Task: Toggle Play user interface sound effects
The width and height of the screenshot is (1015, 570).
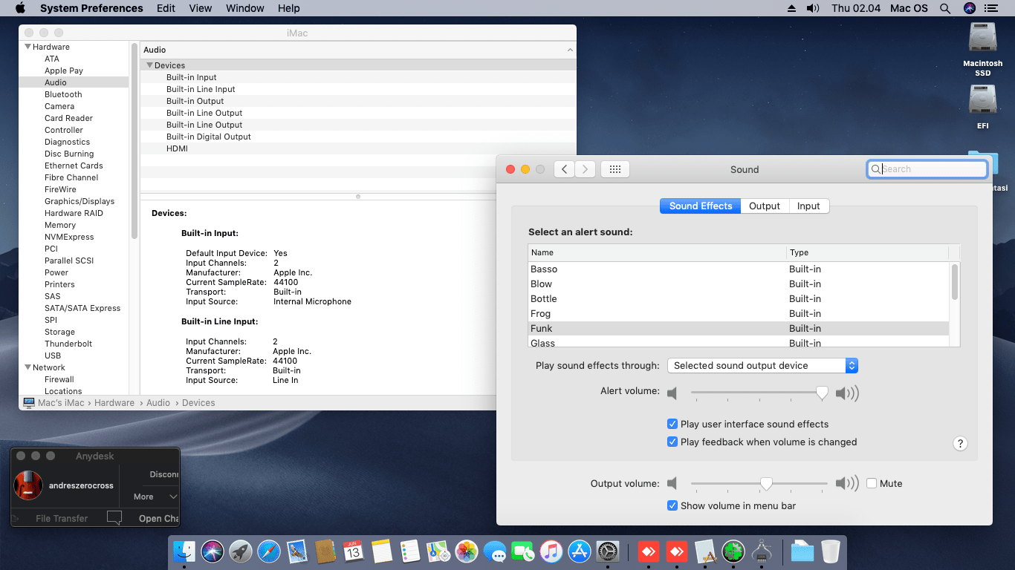Action: point(672,424)
